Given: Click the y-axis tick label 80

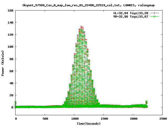Looking at the screenshot, I should (11, 59).
